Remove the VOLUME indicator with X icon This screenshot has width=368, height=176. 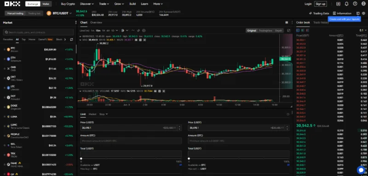[x=164, y=91]
